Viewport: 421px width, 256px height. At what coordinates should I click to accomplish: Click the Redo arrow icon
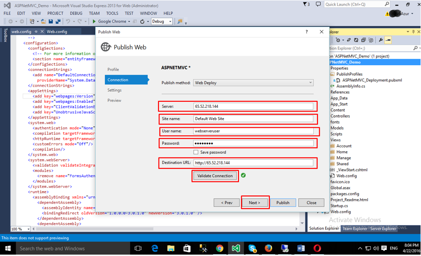80,21
